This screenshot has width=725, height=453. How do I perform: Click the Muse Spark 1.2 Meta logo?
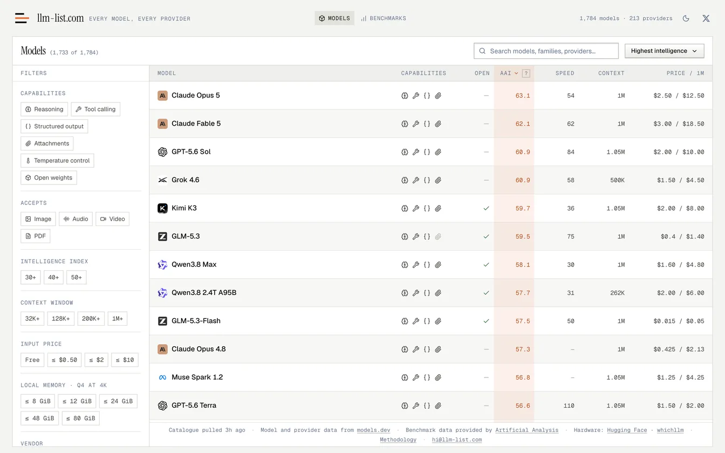162,377
